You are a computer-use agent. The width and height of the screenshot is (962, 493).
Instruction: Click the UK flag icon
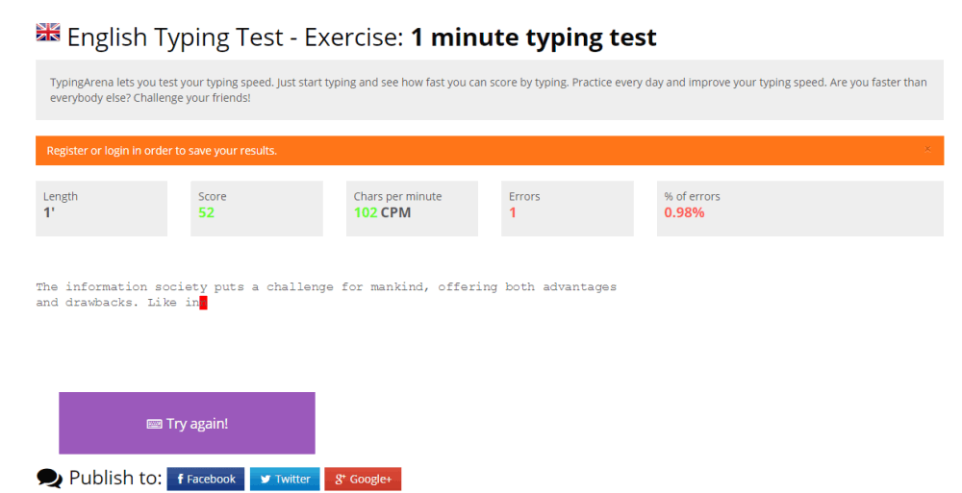coord(48,32)
